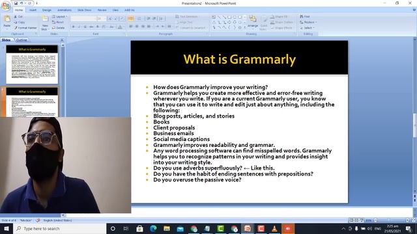Select the right arrow shape in gallery
Image resolution: width=417 pixels, height=234 pixels.
pos(229,22)
